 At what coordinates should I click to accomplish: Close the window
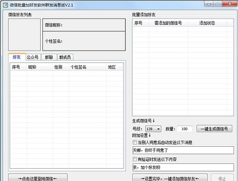(229, 4)
